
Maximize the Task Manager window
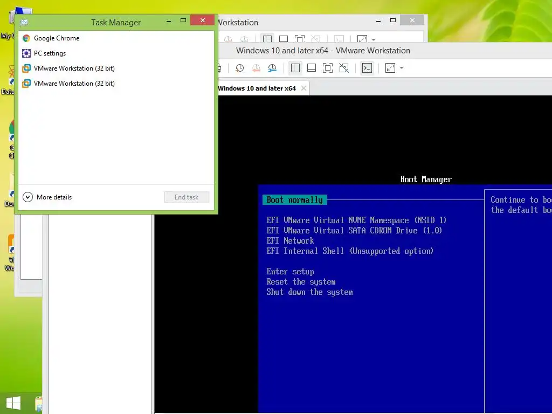[x=183, y=20]
